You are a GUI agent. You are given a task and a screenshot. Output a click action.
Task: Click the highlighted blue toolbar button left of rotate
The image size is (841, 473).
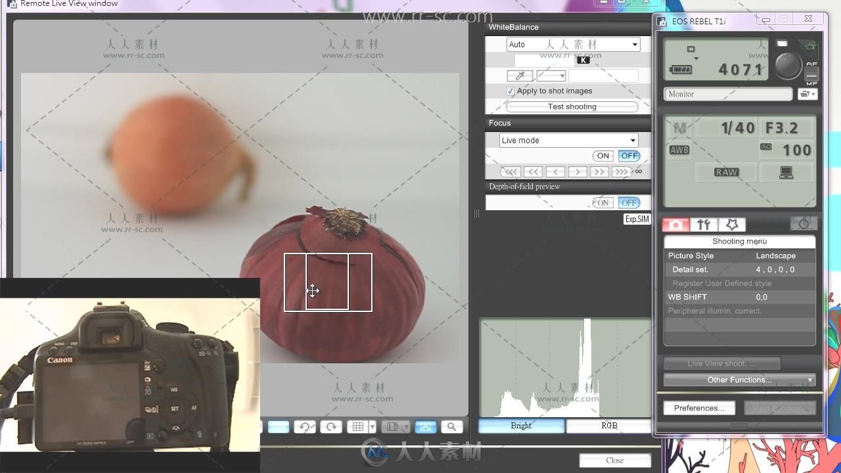[x=279, y=427]
